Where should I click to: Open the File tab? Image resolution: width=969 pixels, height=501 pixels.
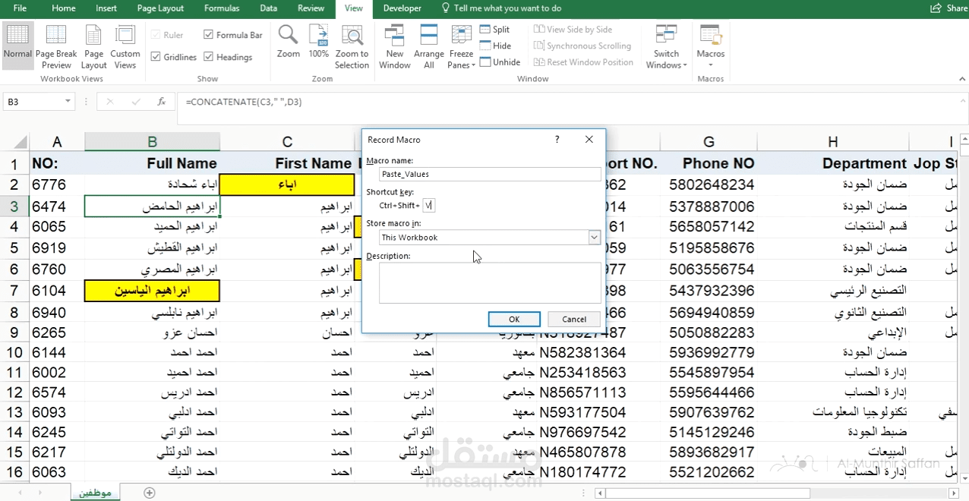20,8
